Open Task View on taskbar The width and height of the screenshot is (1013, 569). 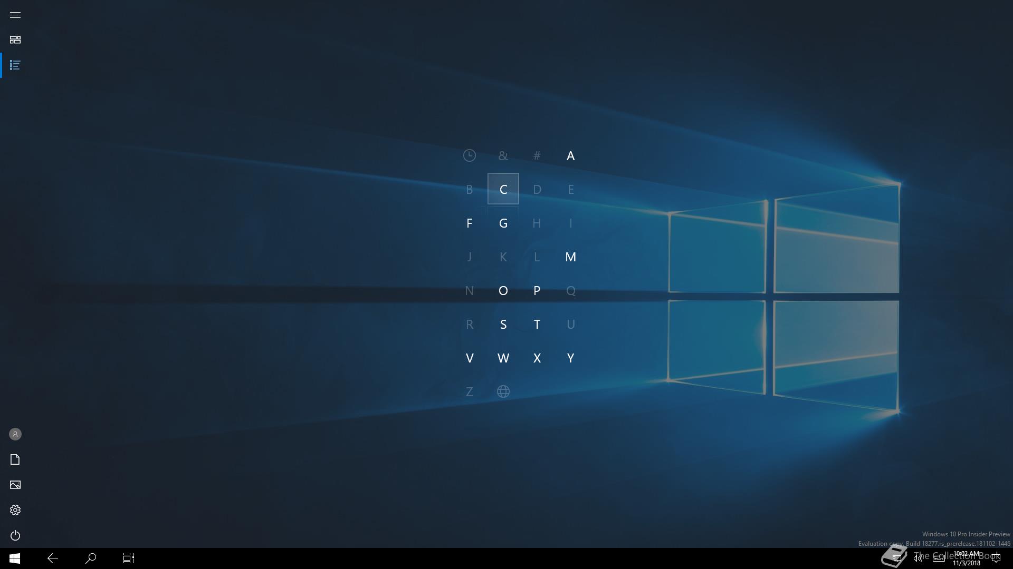tap(129, 558)
